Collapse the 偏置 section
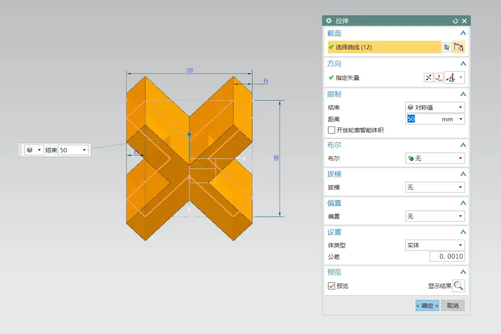The height and width of the screenshot is (334, 501). 463,203
